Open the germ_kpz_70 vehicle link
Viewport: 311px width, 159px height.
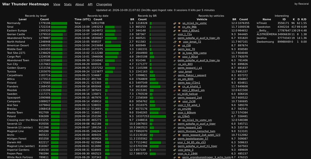(186, 49)
